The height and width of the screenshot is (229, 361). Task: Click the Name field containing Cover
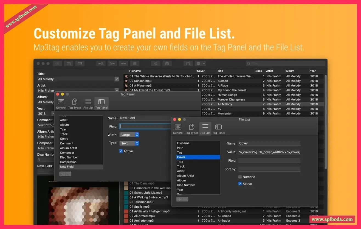click(x=269, y=143)
